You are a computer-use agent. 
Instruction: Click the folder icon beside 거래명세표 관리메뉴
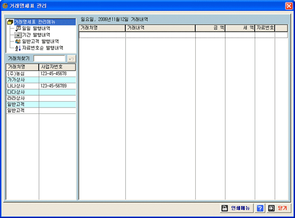pyautogui.click(x=10, y=22)
